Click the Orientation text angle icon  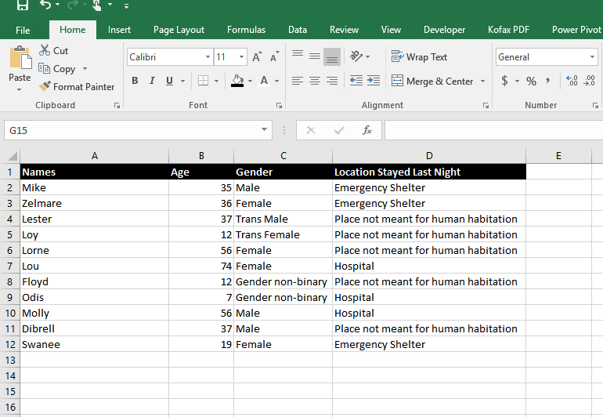coord(356,56)
